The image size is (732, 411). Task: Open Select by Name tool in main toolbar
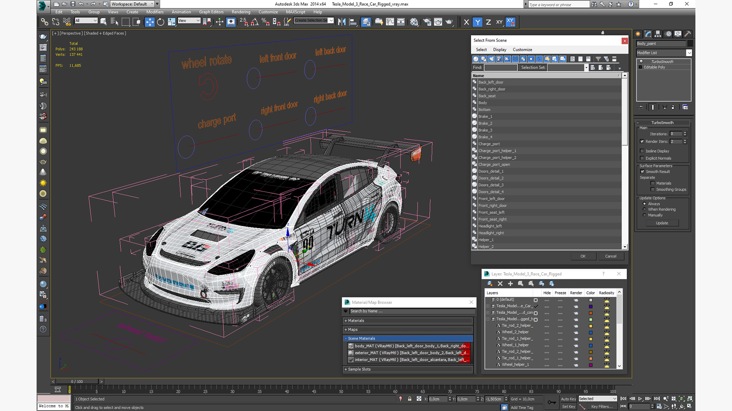[114, 22]
